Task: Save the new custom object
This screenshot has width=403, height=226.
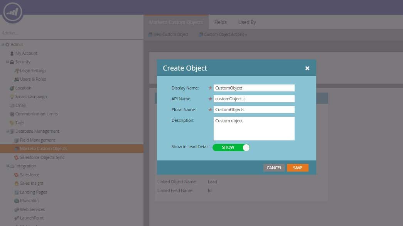Action: (x=297, y=167)
